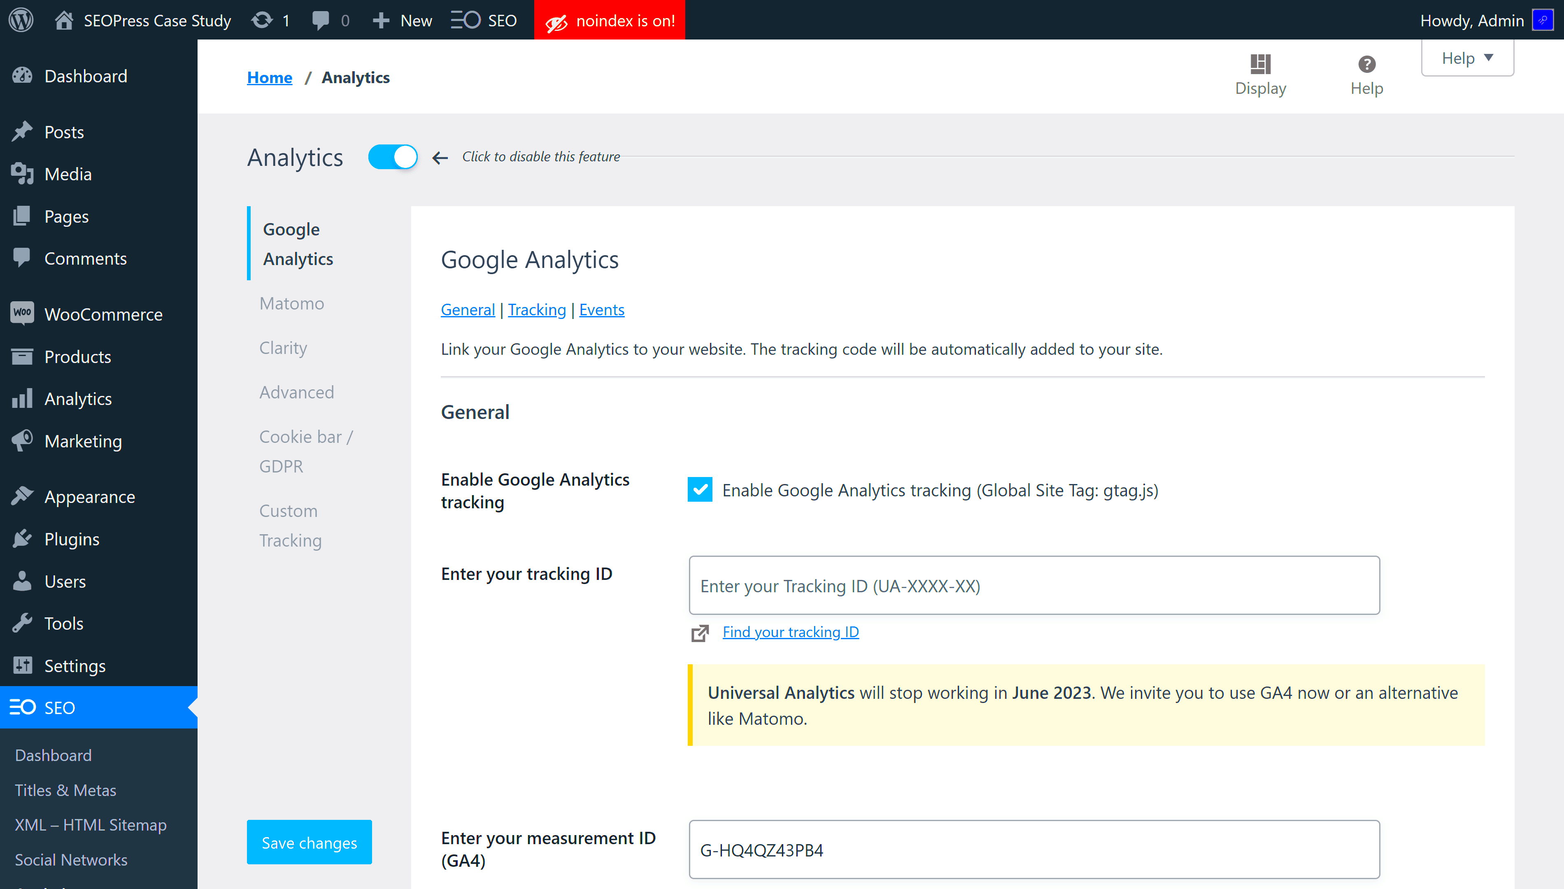Switch to the Matomo tab
The height and width of the screenshot is (889, 1564).
point(292,303)
